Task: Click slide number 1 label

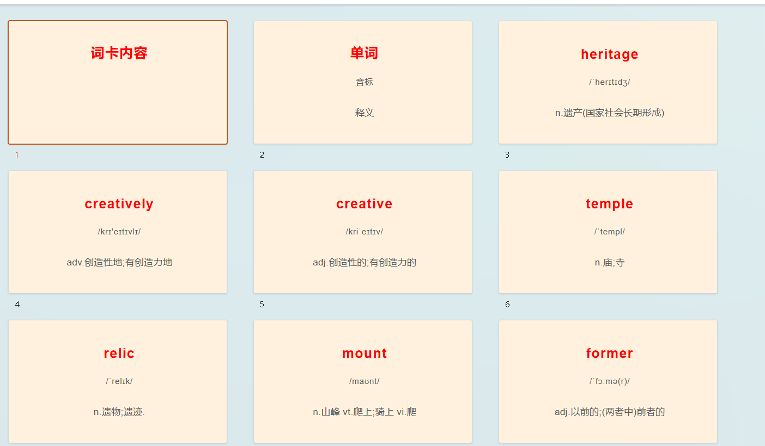Action: [17, 155]
